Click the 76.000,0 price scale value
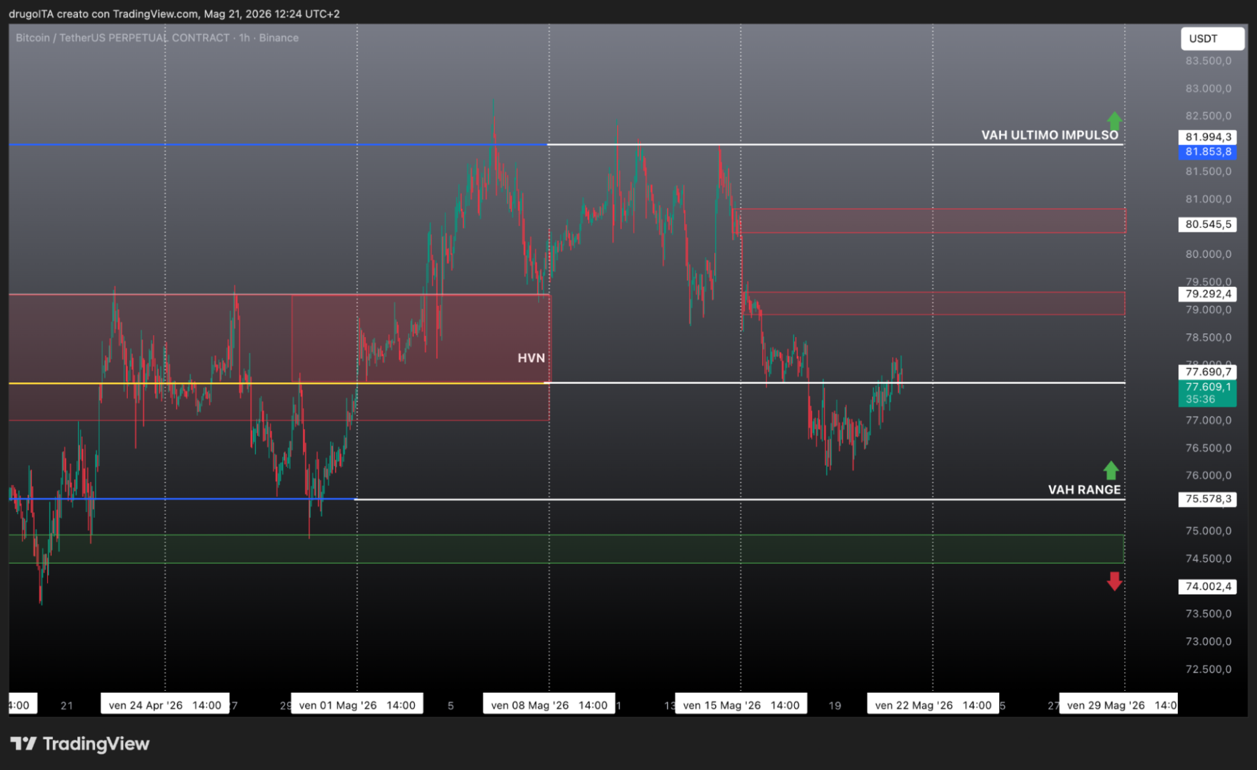Viewport: 1257px width, 770px height. pos(1208,475)
